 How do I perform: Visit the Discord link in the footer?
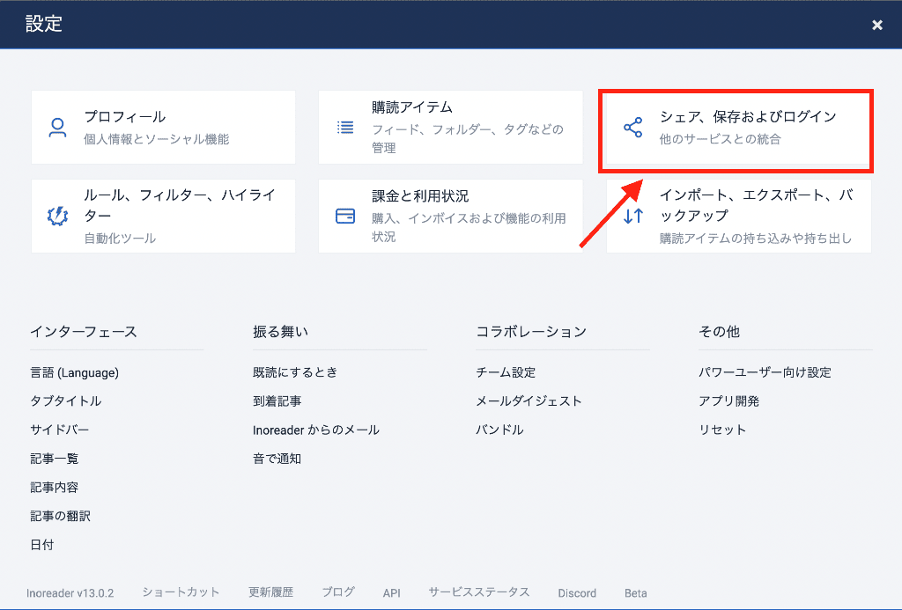(577, 592)
